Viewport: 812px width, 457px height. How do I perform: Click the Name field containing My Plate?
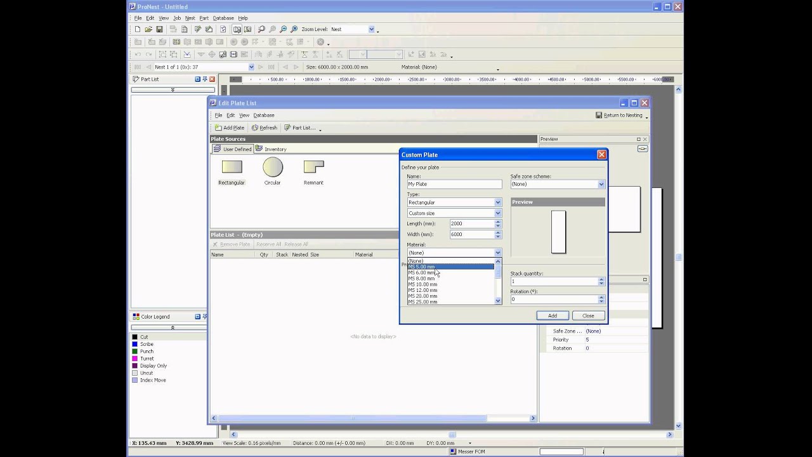coord(454,184)
